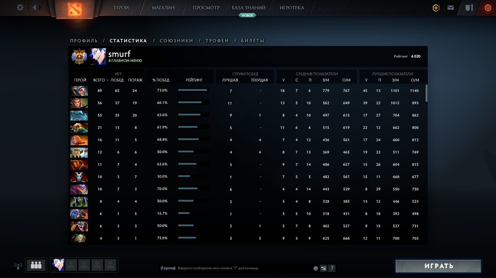Click the 1140 best XPM cell

point(414,91)
